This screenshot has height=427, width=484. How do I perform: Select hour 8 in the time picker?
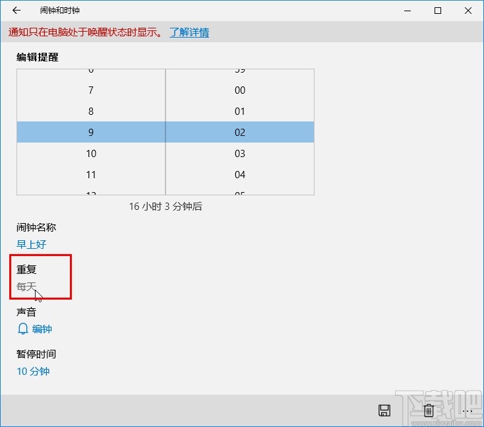click(x=91, y=112)
